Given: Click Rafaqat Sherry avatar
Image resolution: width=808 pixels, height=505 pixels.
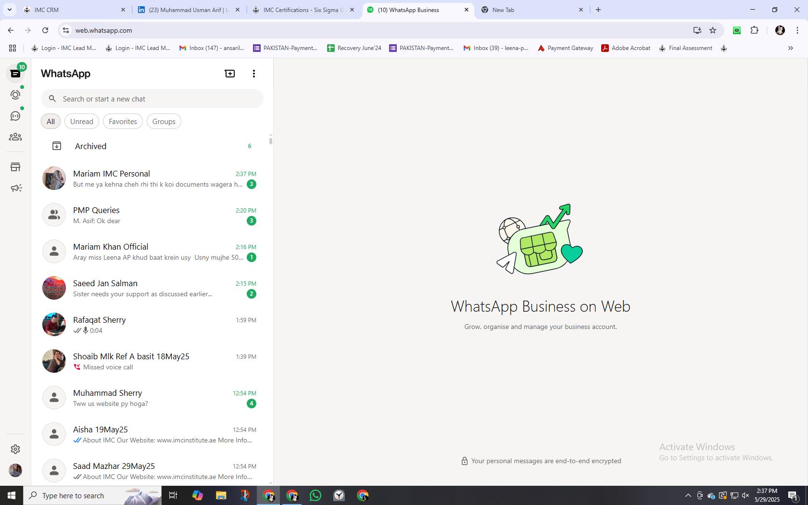Looking at the screenshot, I should pos(54,325).
